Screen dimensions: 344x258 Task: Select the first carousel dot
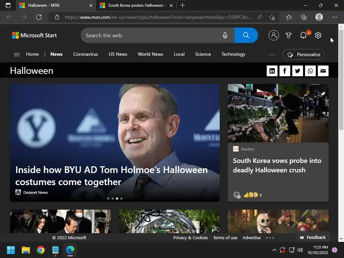coord(108,199)
